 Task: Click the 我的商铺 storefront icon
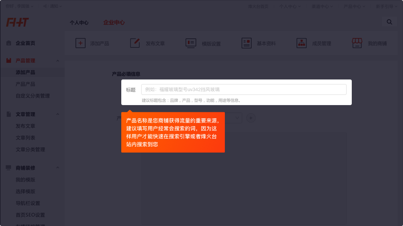tap(357, 43)
